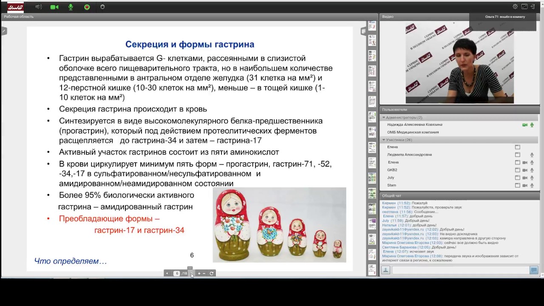Send chat message with blue bubble button
This screenshot has height=306, width=544.
click(534, 270)
